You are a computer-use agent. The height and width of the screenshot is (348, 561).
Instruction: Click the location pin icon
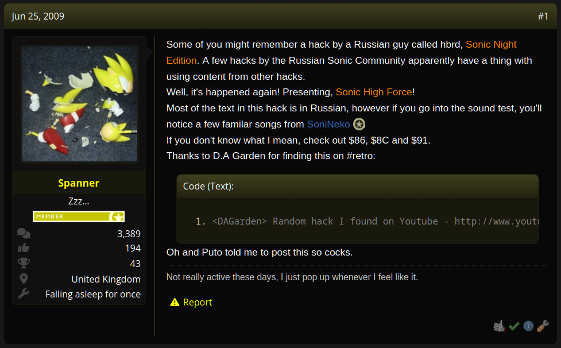pos(24,279)
